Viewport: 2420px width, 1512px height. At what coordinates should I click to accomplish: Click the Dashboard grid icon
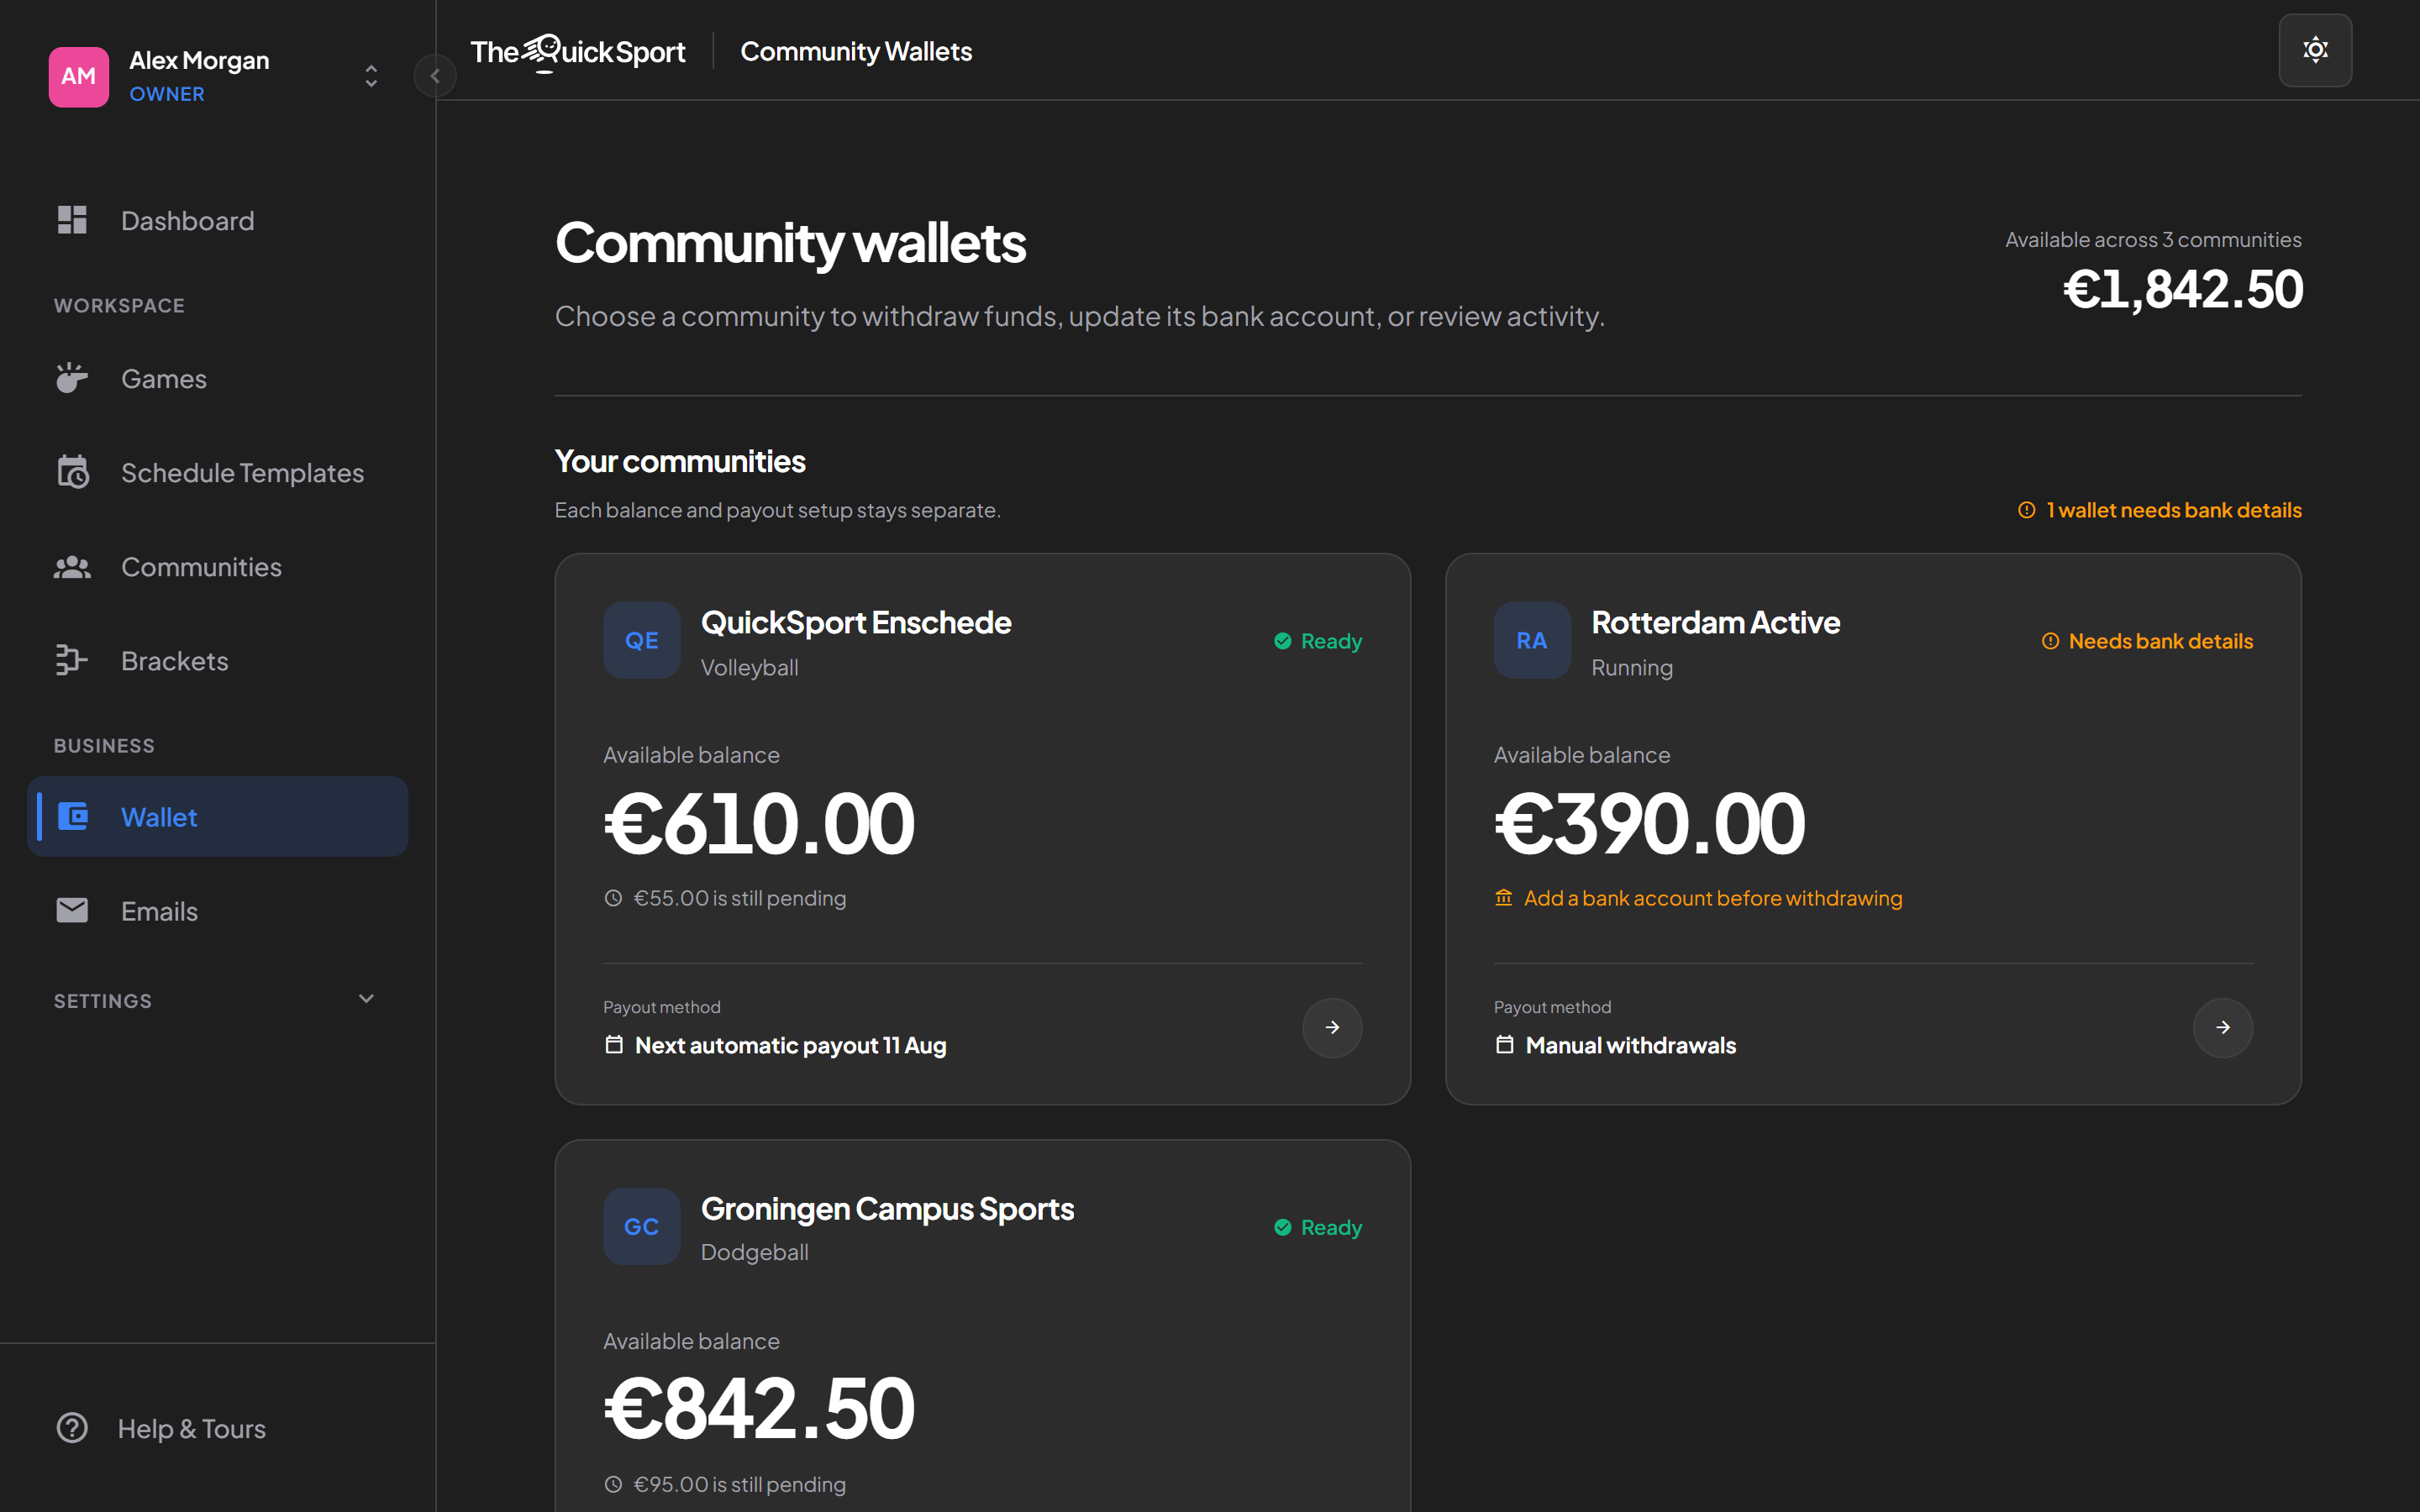[72, 220]
